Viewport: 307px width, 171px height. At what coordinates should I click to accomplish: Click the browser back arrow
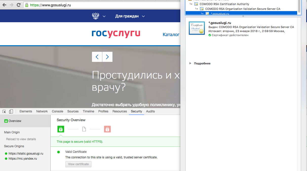[4, 5]
